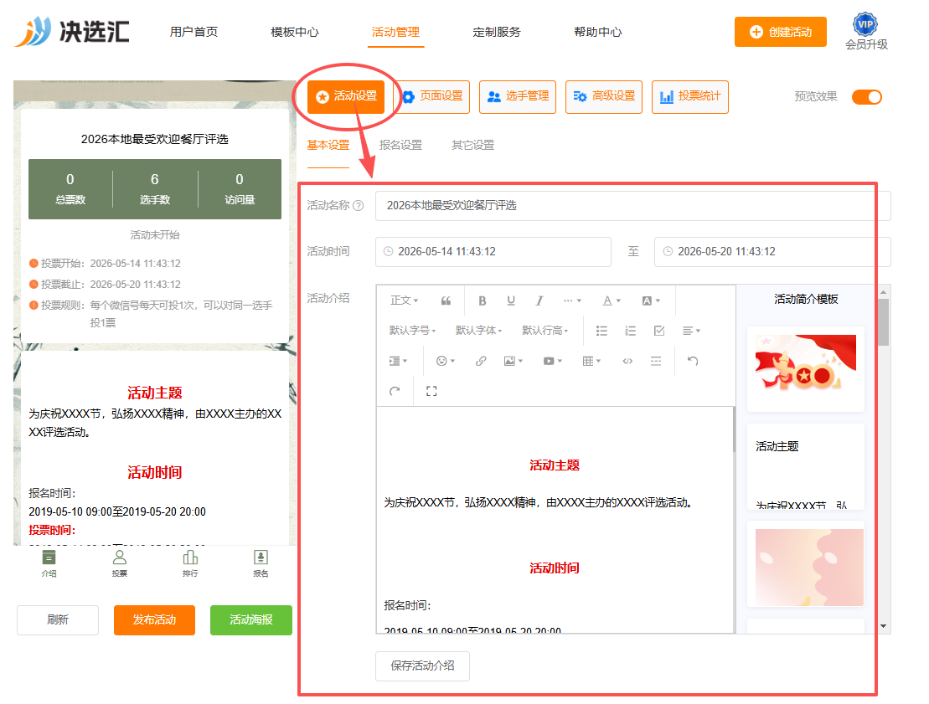The image size is (929, 704).
Task: Open the emoji picker dropdown
Action: [x=445, y=361]
